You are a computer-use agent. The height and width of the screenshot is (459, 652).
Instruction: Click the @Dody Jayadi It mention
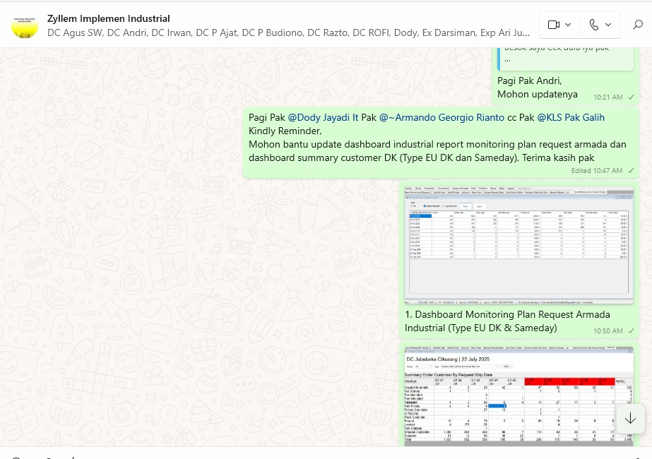click(x=323, y=117)
